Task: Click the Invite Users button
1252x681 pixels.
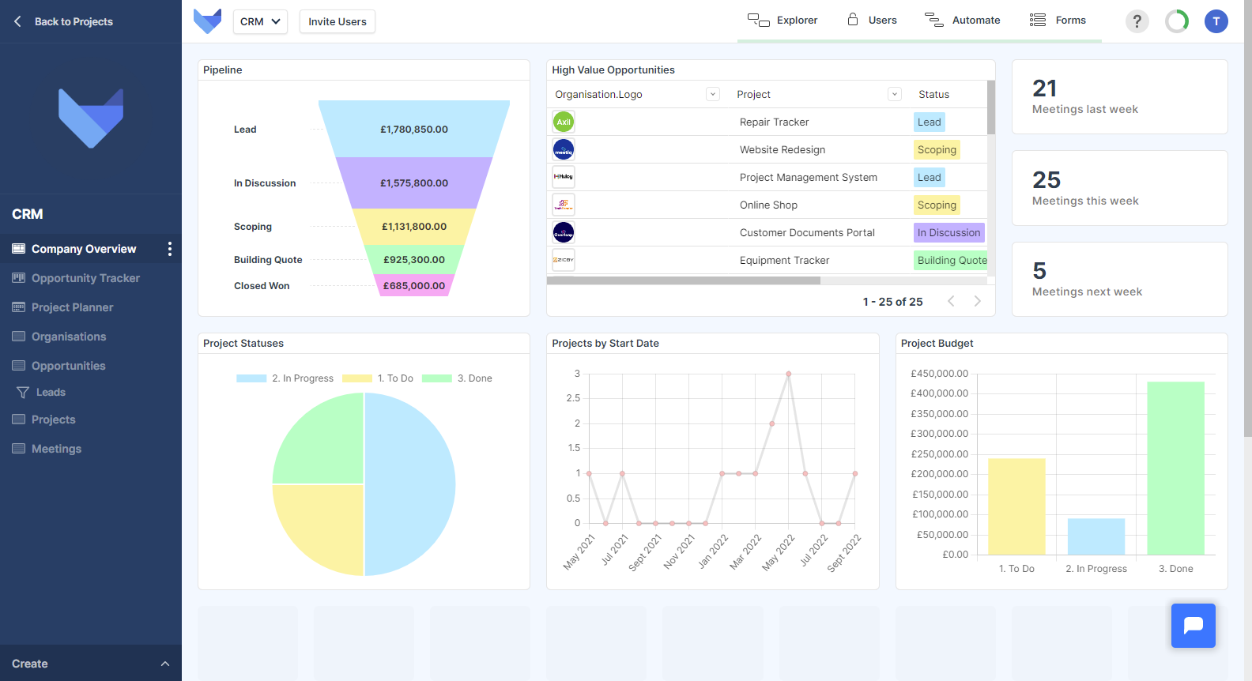Action: 338,21
